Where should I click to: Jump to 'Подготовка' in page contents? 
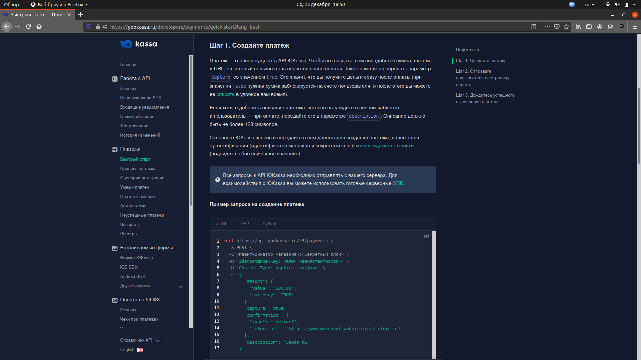pos(467,50)
